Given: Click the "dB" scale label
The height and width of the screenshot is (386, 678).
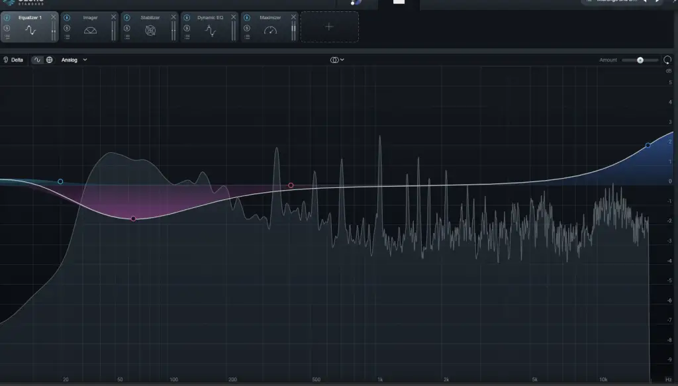Looking at the screenshot, I should click(x=669, y=71).
